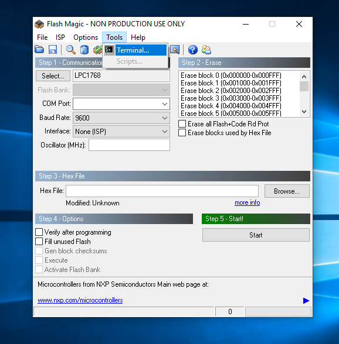Select Erase block 1 (0x001000-0x001FFF)
The width and height of the screenshot is (339, 344).
pyautogui.click(x=231, y=83)
